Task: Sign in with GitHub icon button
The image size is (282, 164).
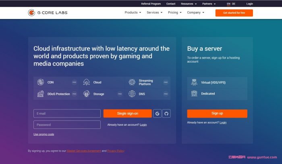Action: 166,114
